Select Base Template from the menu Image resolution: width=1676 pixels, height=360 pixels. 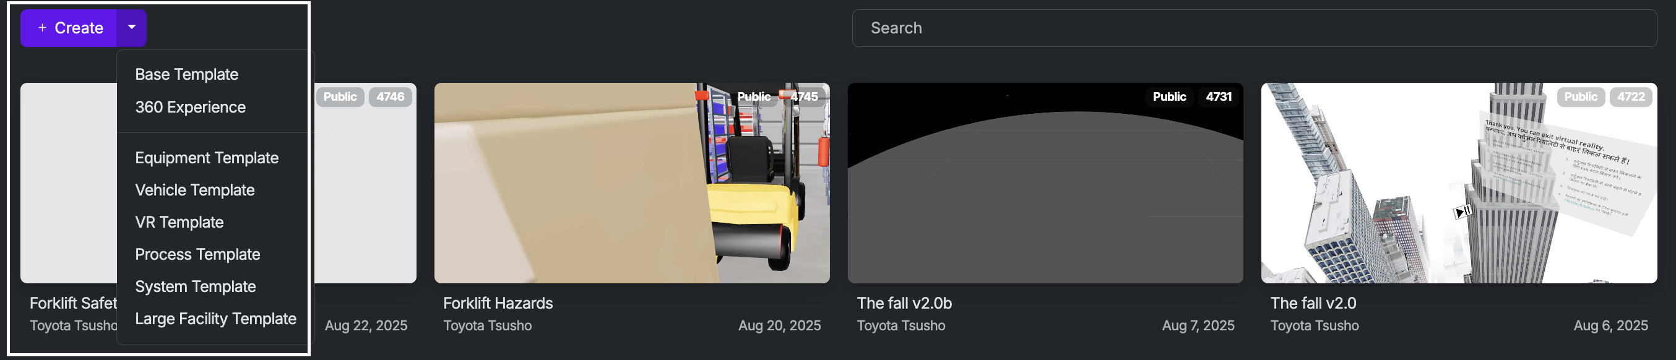[x=187, y=75]
